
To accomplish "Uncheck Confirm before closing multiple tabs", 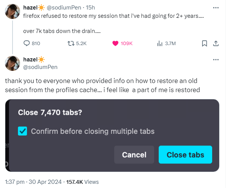I will (x=22, y=131).
